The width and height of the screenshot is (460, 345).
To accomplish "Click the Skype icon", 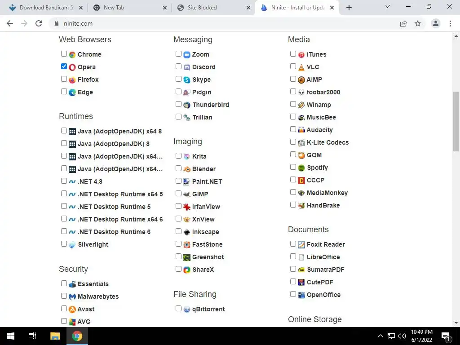I will 187,80.
